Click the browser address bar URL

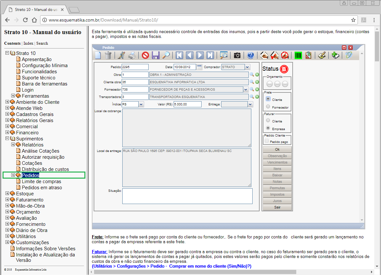pyautogui.click(x=103, y=20)
